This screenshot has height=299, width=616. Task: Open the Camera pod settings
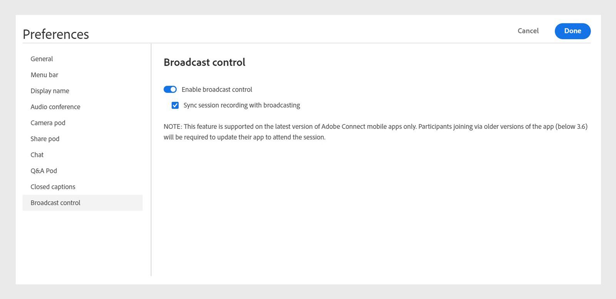[x=48, y=123]
